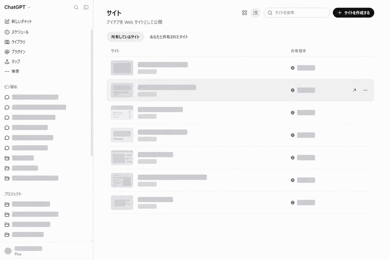
Task: Click globe sharing icon of first site
Action: point(293,68)
